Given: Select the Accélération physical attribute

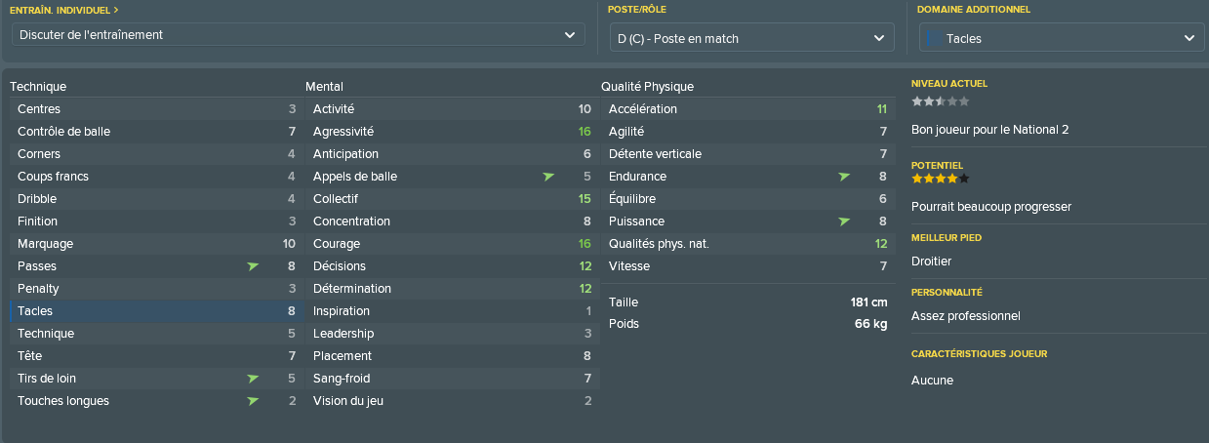Looking at the screenshot, I should [x=746, y=109].
